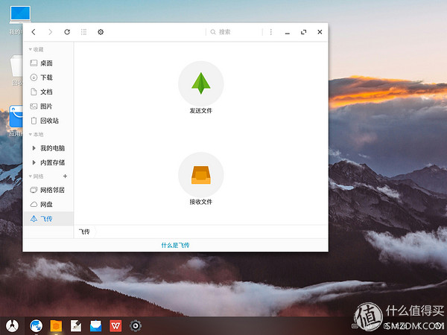Viewport: 447px width, 335px height.
Task: Open the three-dot more options menu
Action: pyautogui.click(x=271, y=32)
